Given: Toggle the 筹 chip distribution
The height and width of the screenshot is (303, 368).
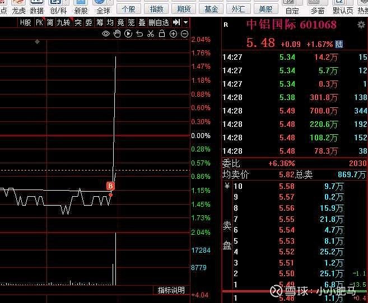Looking at the screenshot, I should pos(100,23).
